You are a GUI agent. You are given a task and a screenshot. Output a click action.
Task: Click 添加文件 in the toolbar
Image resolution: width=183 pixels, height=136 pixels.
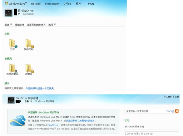tap(19, 25)
